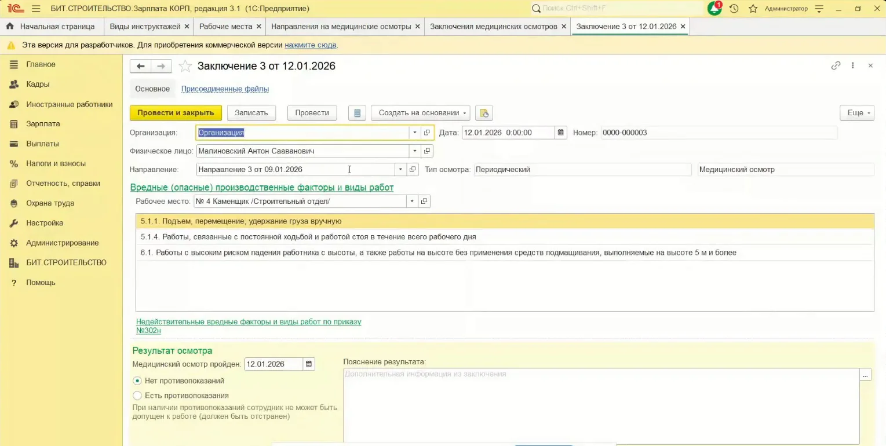Switch to the Виды инструктажей tab
The width and height of the screenshot is (886, 446).
pyautogui.click(x=145, y=27)
